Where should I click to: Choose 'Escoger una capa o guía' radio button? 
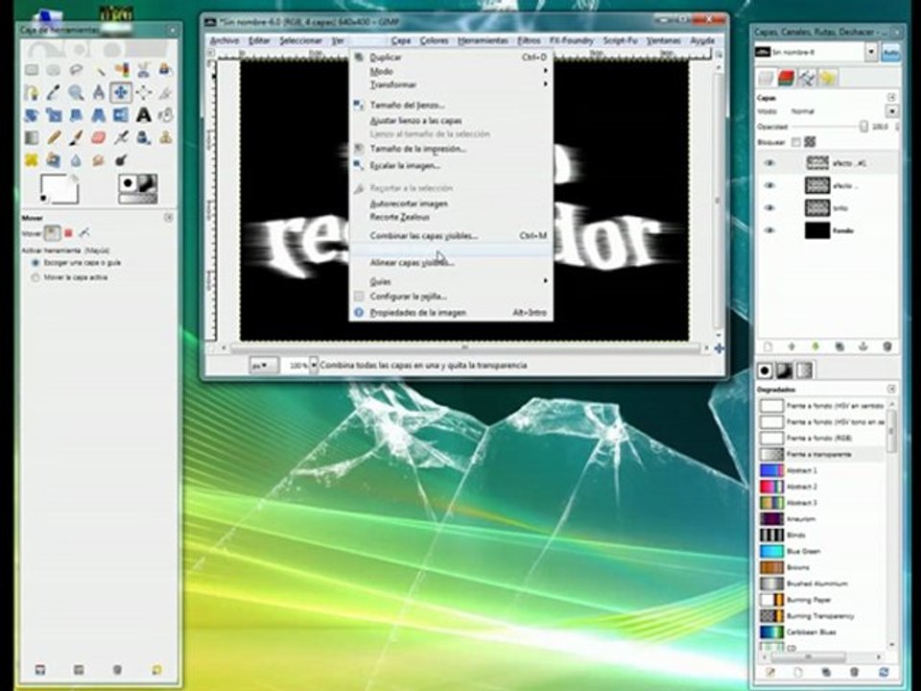tap(35, 263)
